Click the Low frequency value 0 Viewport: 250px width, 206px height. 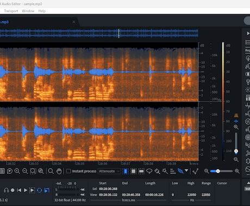[173, 195]
